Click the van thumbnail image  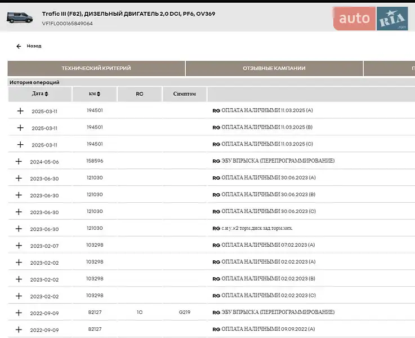tap(19, 17)
